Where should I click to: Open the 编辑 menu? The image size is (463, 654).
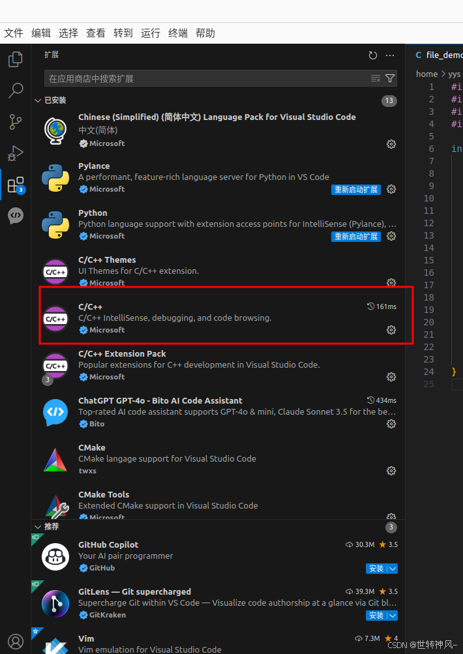coord(41,33)
